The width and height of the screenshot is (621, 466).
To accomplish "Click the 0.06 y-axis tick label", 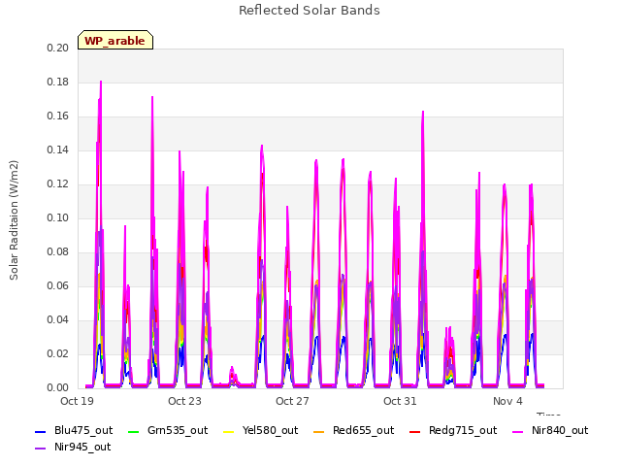I will pyautogui.click(x=57, y=285).
